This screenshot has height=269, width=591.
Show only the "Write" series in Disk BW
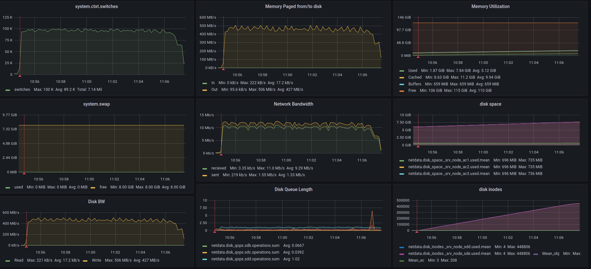pyautogui.click(x=96, y=260)
